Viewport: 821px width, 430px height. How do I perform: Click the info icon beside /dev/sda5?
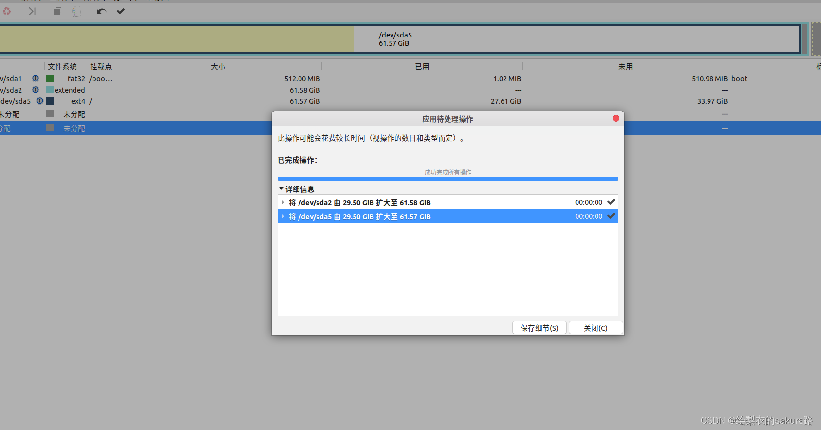[40, 101]
